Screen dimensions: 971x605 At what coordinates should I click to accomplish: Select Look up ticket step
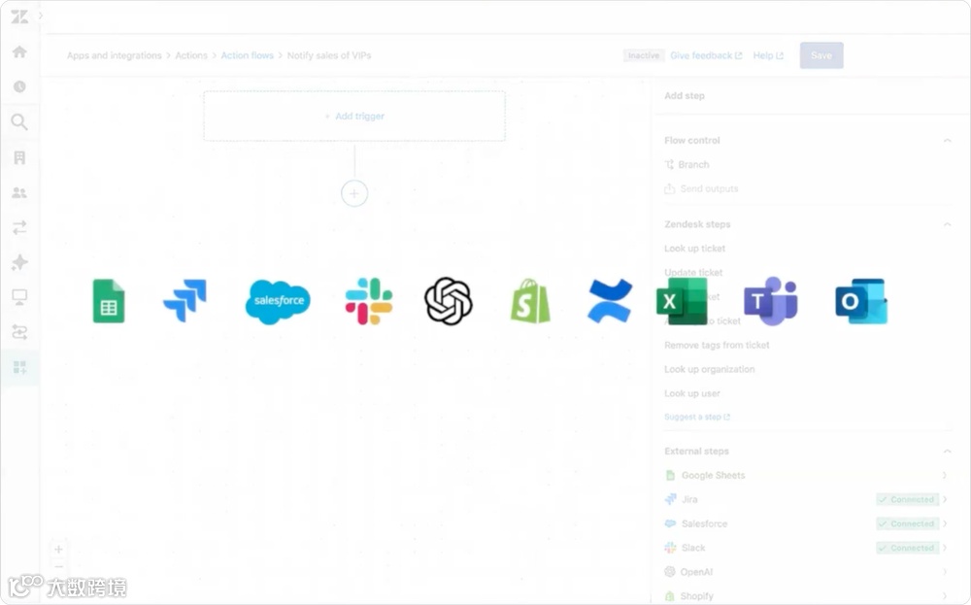pyautogui.click(x=694, y=249)
